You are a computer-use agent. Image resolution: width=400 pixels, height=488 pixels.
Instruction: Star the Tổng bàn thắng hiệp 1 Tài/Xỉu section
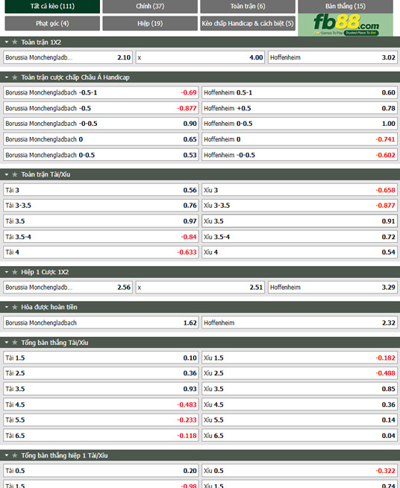[x=15, y=455]
